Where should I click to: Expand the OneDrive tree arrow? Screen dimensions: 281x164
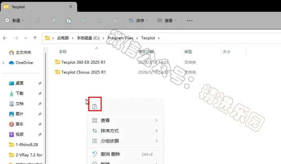coord(4,63)
